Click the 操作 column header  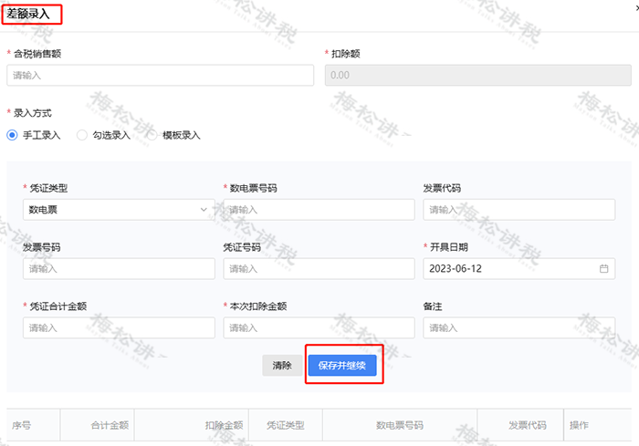597,425
